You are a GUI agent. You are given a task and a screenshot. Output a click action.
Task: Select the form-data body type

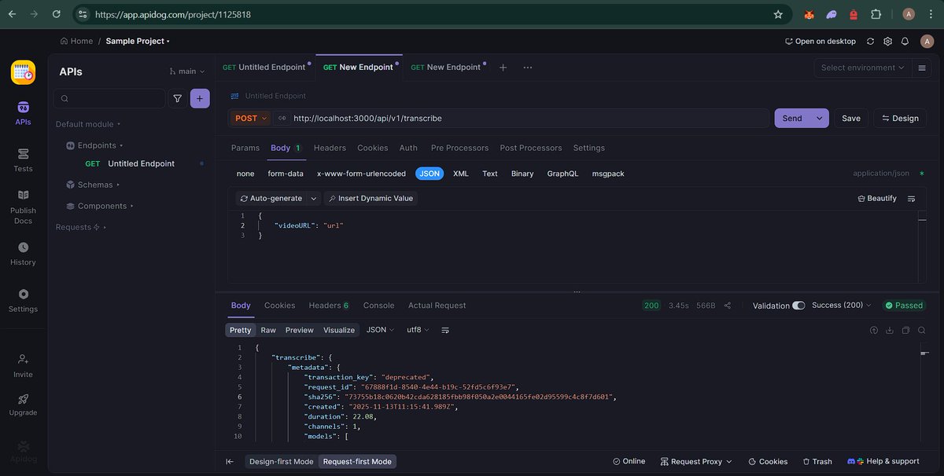point(286,173)
